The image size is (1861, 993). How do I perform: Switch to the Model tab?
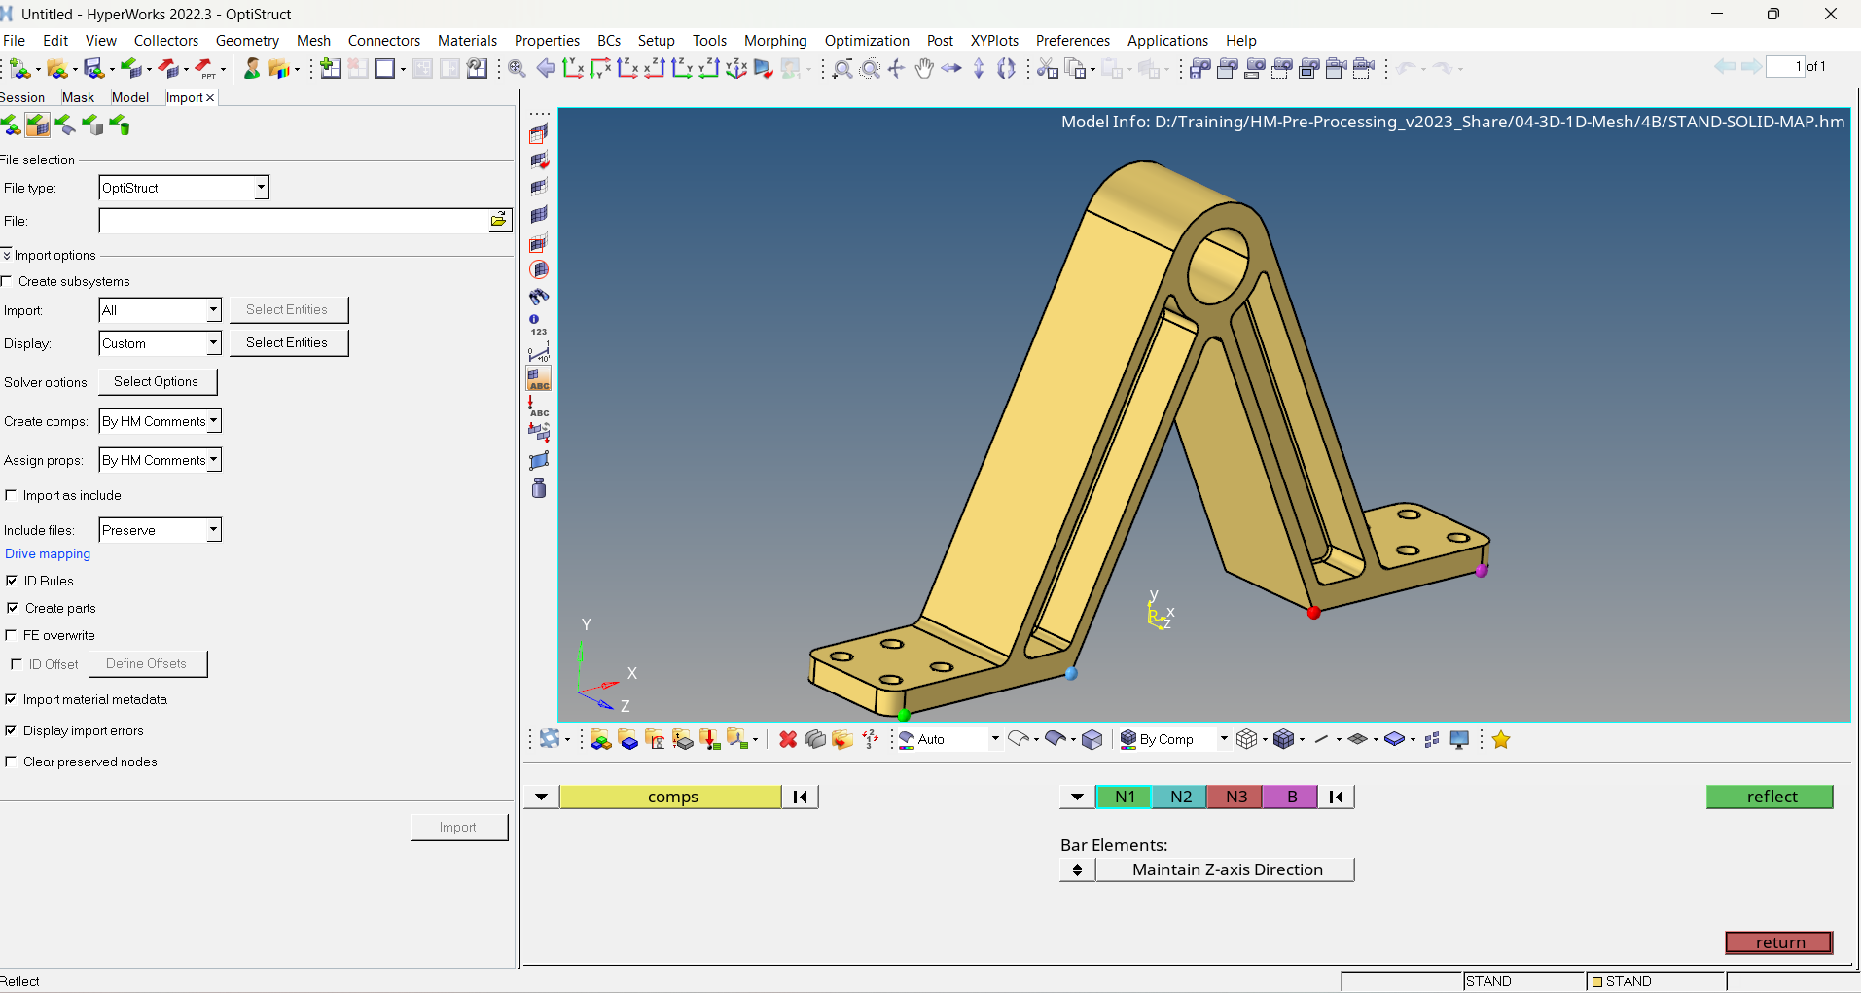(x=129, y=97)
